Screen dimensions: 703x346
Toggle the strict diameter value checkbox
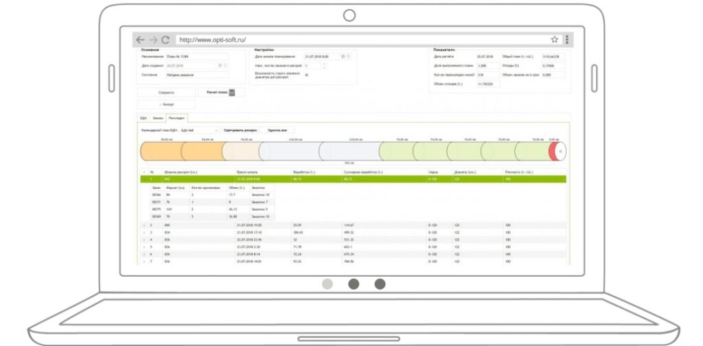(x=306, y=74)
